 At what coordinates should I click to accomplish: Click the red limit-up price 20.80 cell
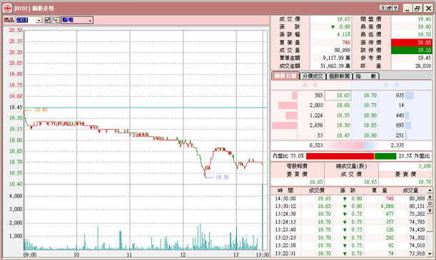[x=412, y=43]
